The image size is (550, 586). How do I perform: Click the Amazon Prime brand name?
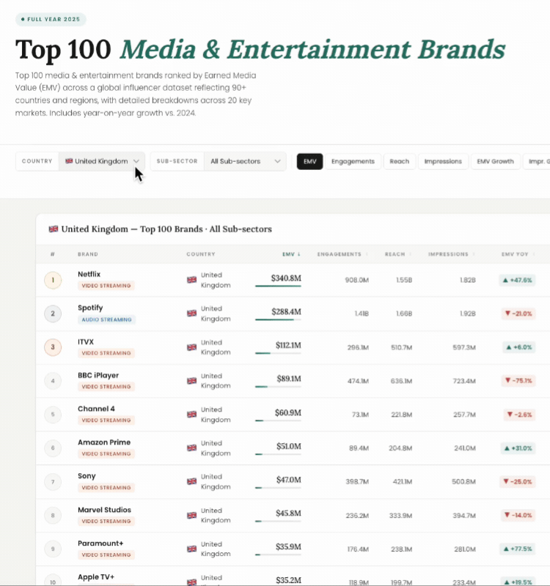coord(104,442)
